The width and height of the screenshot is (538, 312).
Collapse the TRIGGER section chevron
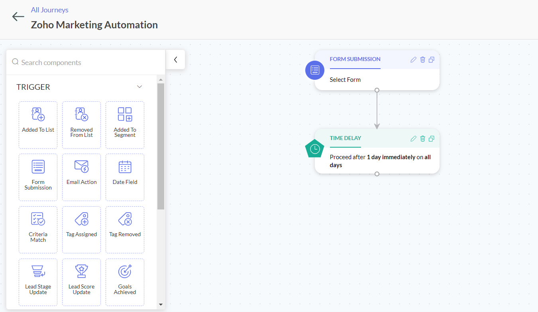tap(139, 87)
